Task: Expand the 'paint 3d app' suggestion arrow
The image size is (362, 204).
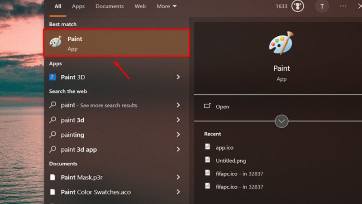Action: click(178, 150)
